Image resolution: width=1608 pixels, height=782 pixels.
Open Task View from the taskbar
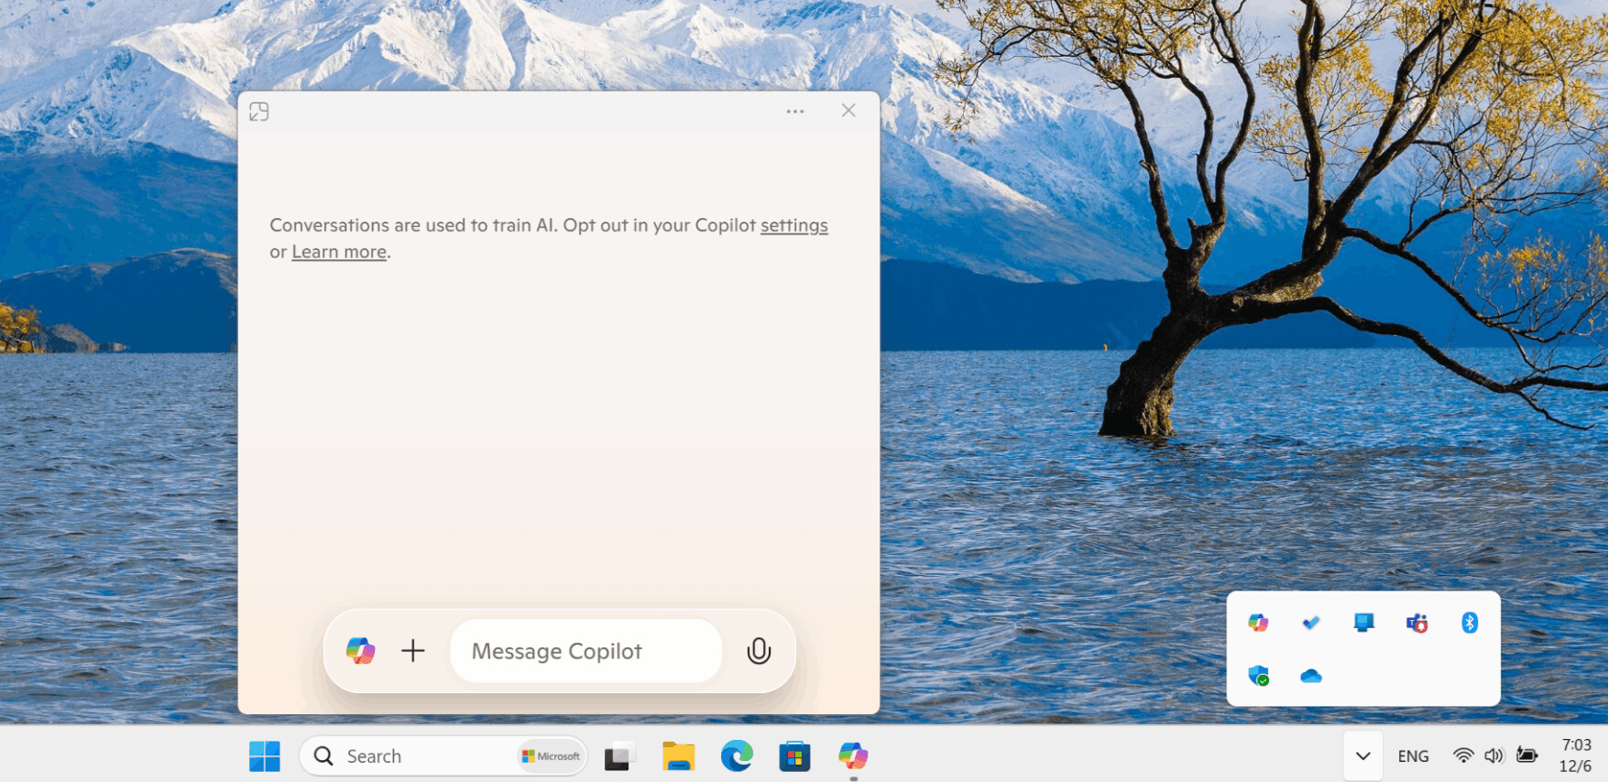tap(619, 756)
